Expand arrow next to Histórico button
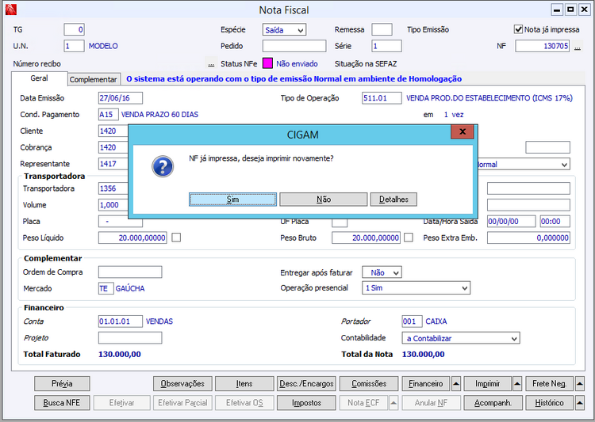This screenshot has width=595, height=422. pyautogui.click(x=579, y=403)
